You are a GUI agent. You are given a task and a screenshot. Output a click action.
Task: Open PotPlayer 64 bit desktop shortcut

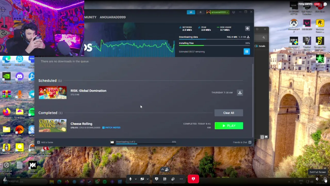click(x=20, y=150)
